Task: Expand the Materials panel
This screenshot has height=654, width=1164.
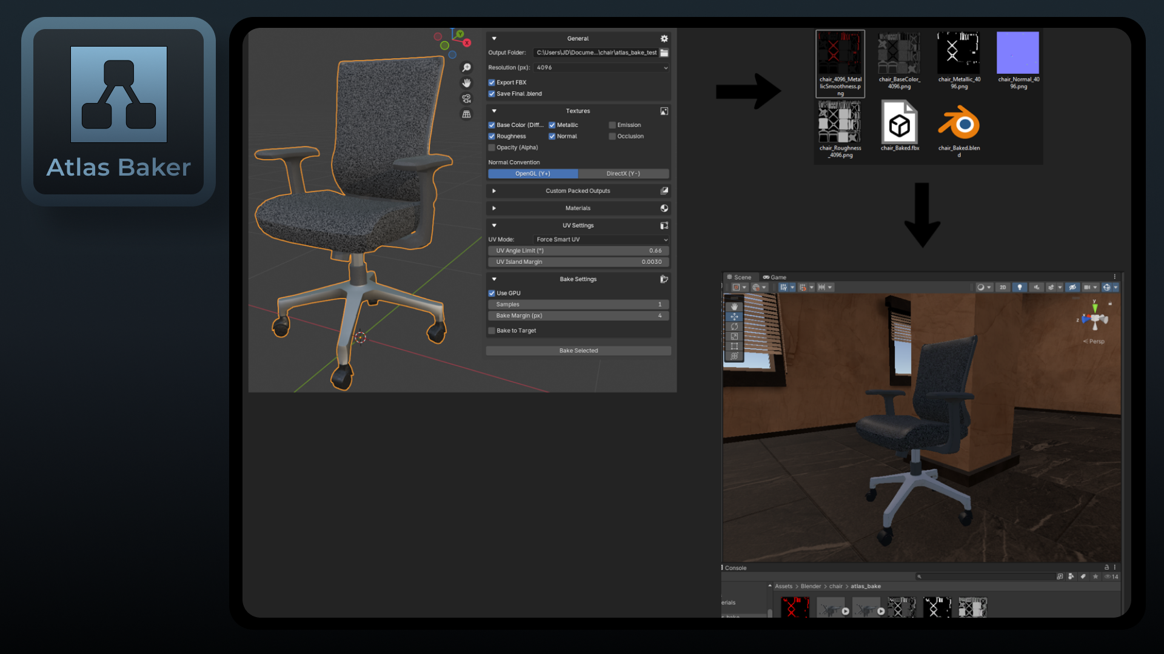Action: coord(494,208)
